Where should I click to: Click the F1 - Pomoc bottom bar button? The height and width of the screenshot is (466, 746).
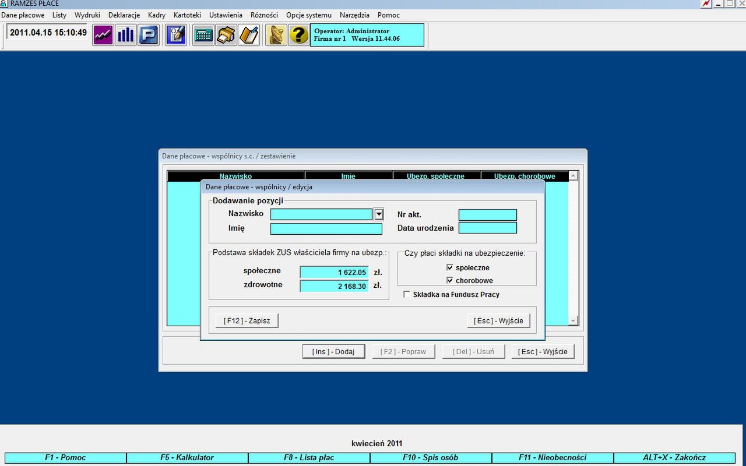(x=65, y=458)
